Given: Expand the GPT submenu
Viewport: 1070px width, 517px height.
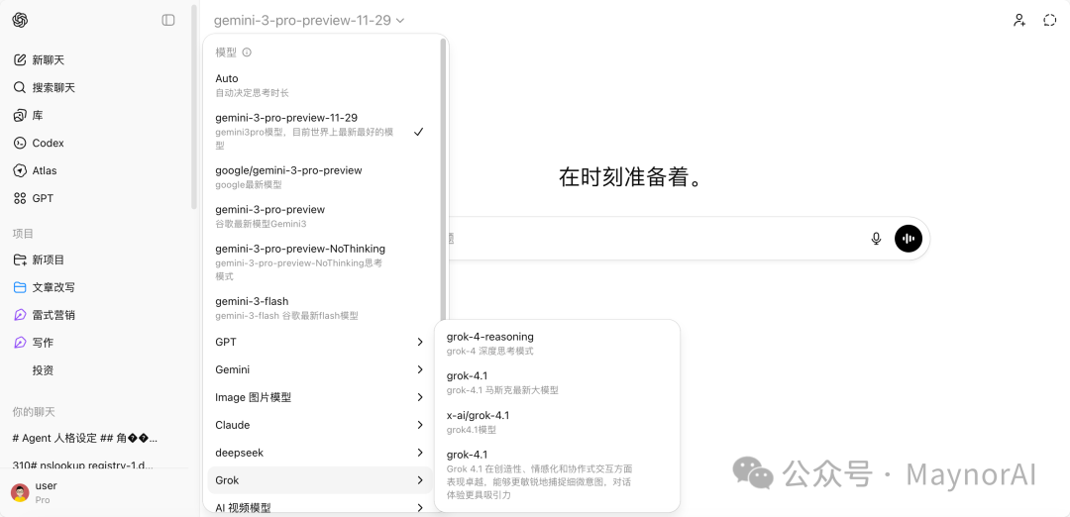Looking at the screenshot, I should (x=319, y=342).
